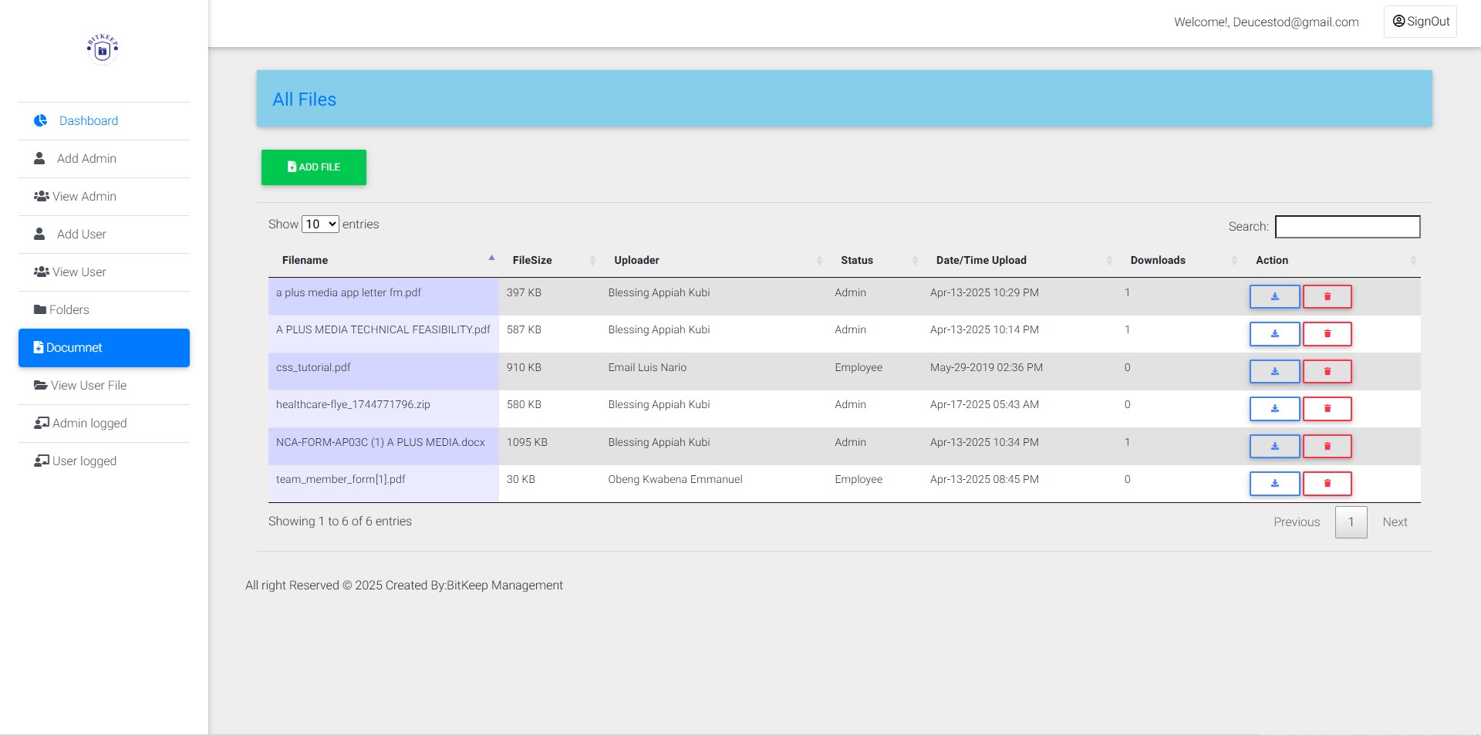The image size is (1481, 736).
Task: Click the BitKeep logo in sidebar
Action: point(103,49)
